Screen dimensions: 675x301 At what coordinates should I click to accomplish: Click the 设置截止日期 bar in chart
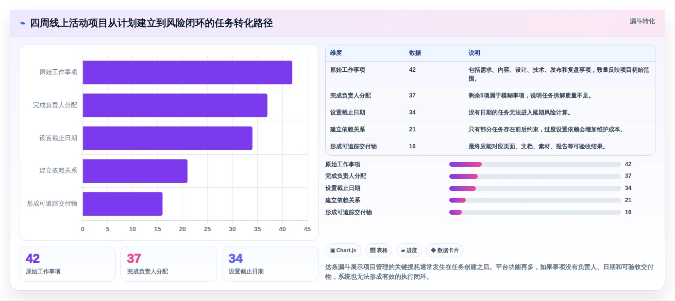[x=168, y=138]
